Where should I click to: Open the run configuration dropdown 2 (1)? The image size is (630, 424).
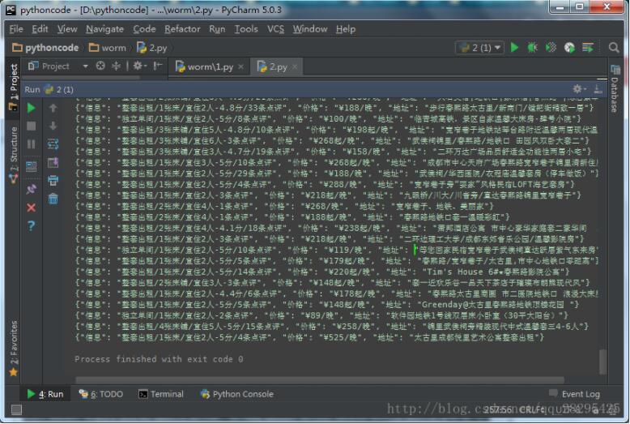[479, 48]
